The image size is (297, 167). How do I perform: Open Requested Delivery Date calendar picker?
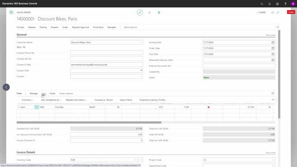pos(273,60)
